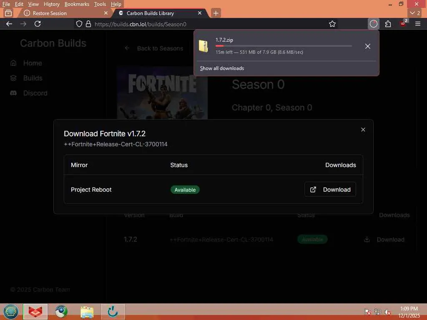
Task: List all tabs dropdown
Action: point(415,13)
